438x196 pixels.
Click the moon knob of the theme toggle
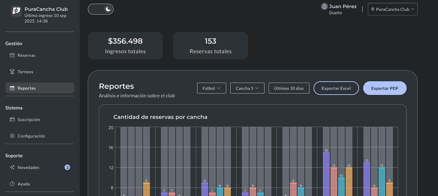(x=108, y=9)
